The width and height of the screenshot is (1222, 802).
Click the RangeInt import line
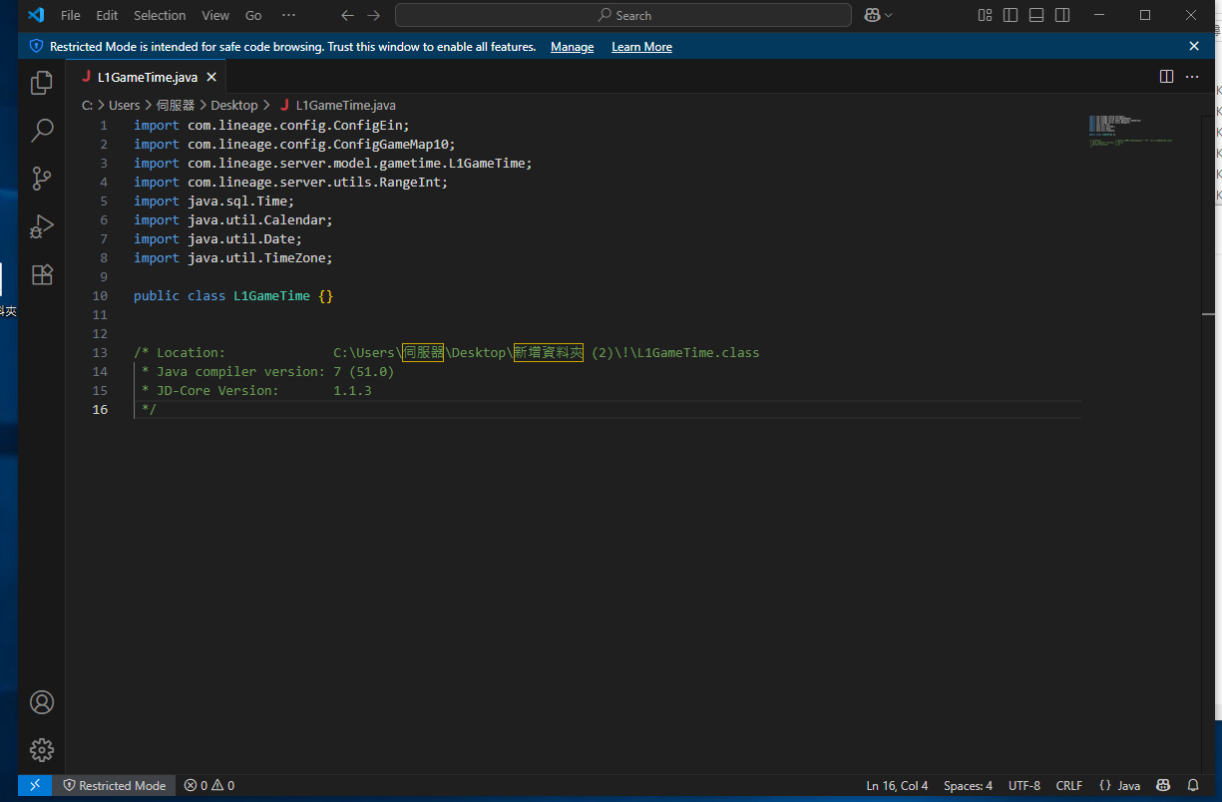click(291, 183)
